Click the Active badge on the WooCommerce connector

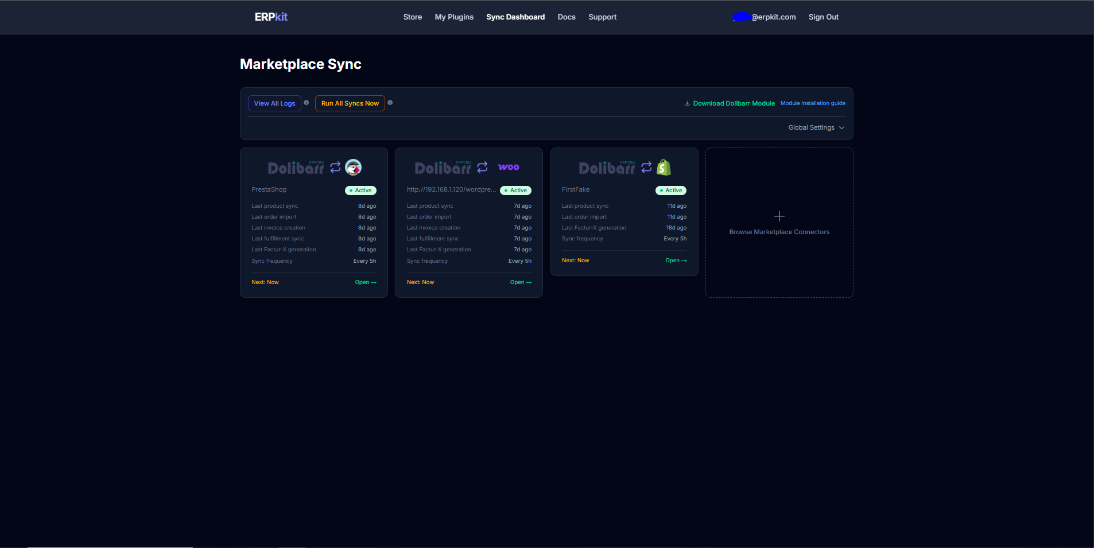(515, 190)
